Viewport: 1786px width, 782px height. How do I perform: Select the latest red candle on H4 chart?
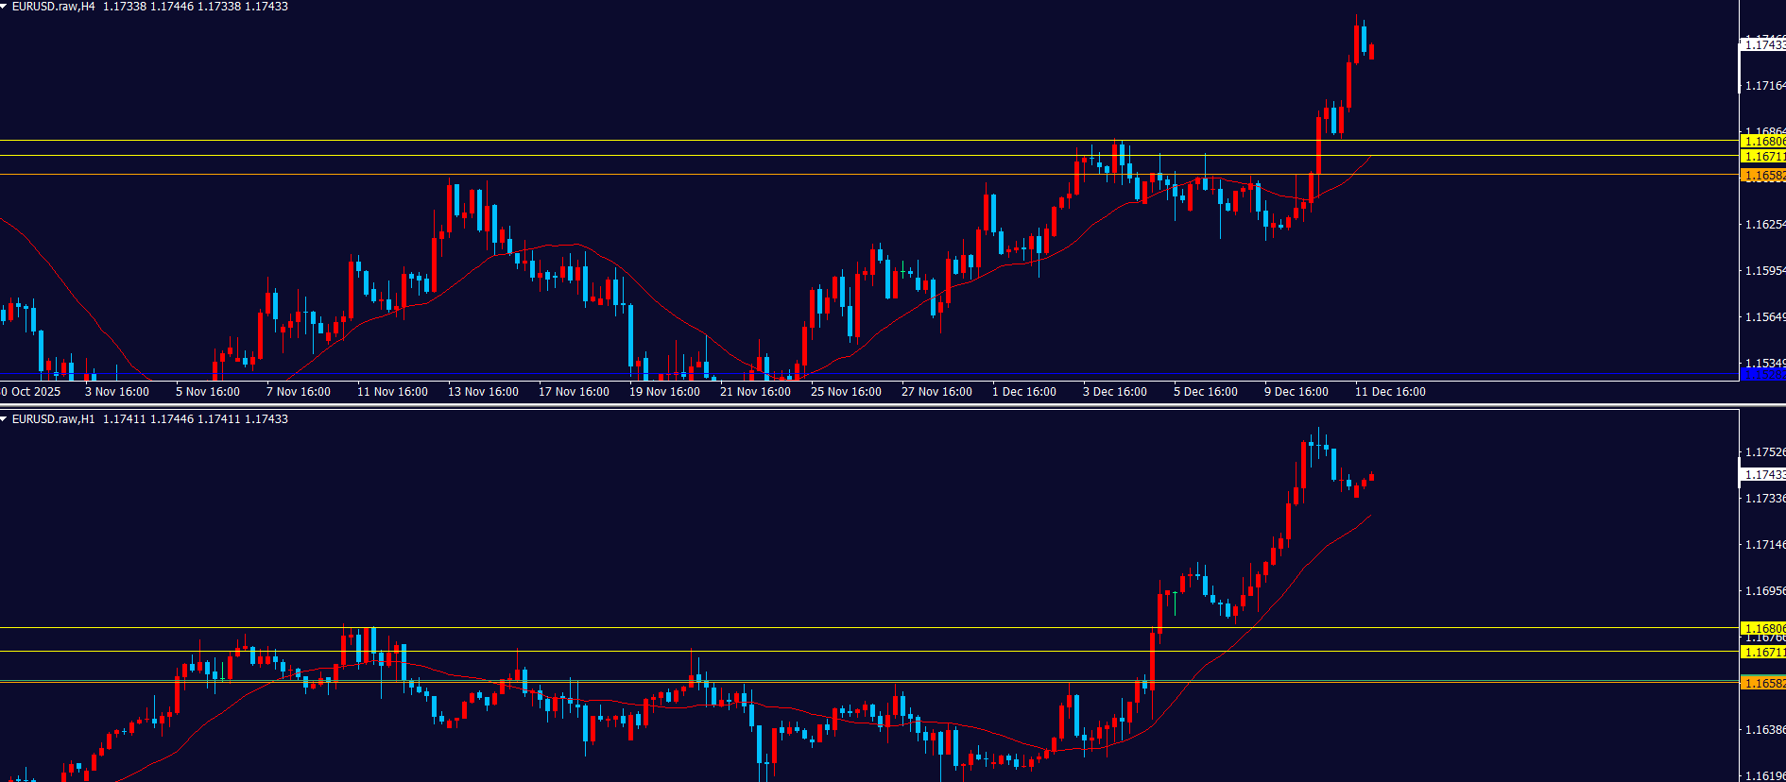[x=1371, y=51]
